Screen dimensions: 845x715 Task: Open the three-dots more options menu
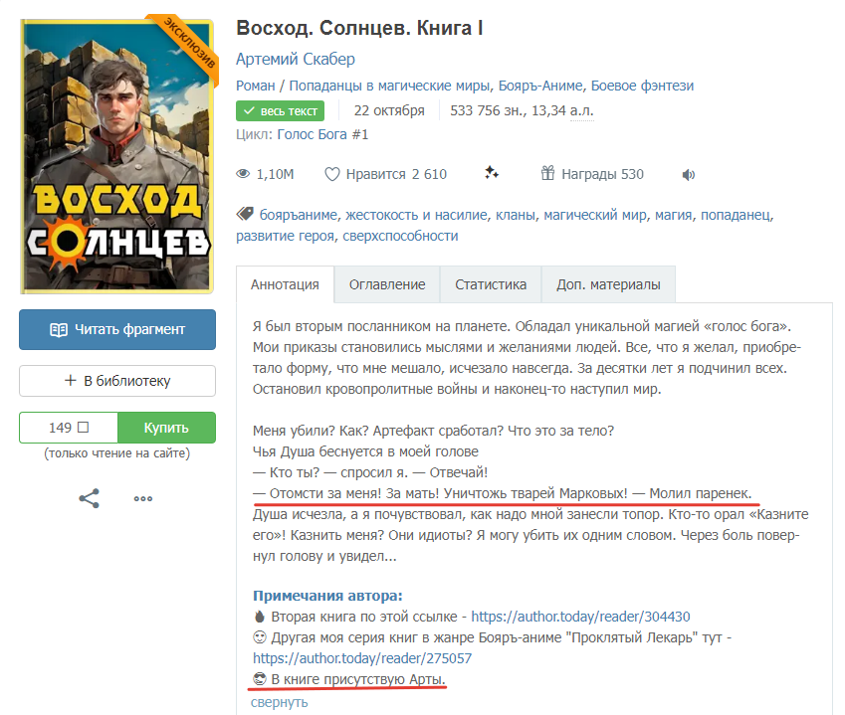click(143, 499)
